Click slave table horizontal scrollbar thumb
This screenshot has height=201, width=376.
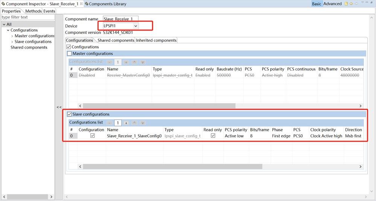(x=173, y=166)
